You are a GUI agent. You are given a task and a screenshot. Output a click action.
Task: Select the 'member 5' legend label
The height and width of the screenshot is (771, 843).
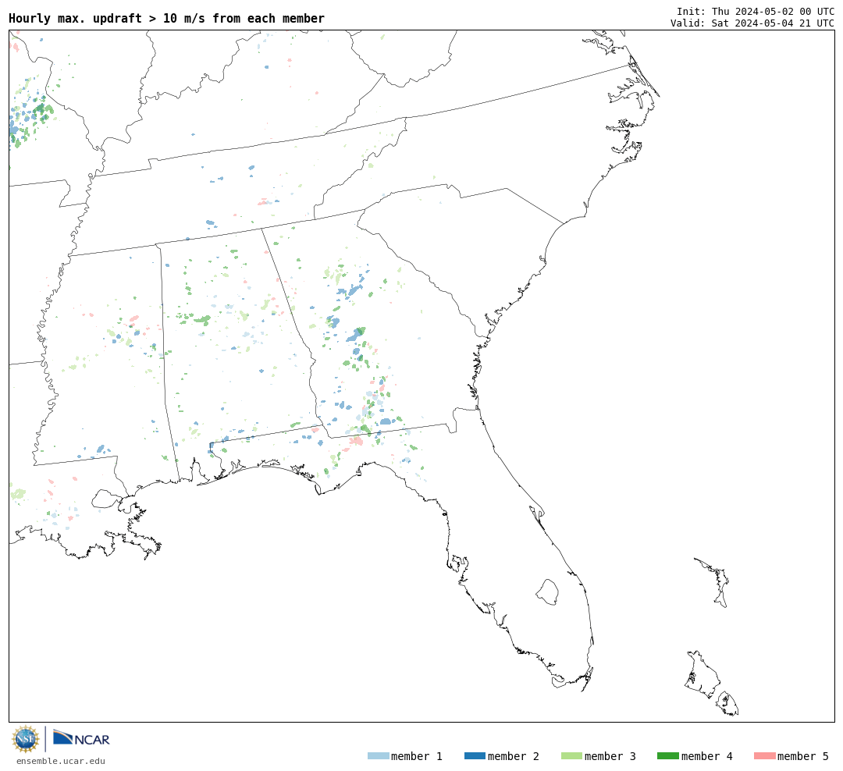coord(803,756)
